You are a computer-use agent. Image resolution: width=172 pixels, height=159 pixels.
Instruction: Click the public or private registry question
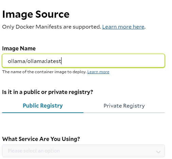(x=48, y=92)
